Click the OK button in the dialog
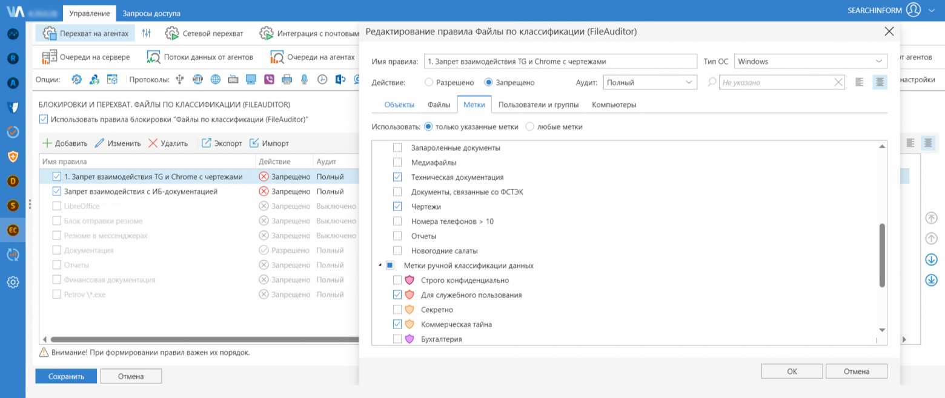 point(792,371)
